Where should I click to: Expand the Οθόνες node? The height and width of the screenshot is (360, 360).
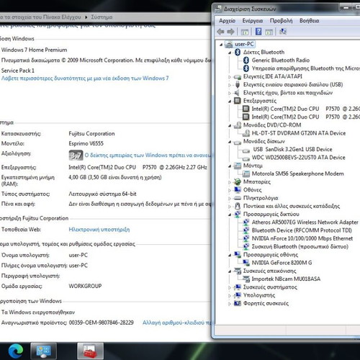click(230, 190)
